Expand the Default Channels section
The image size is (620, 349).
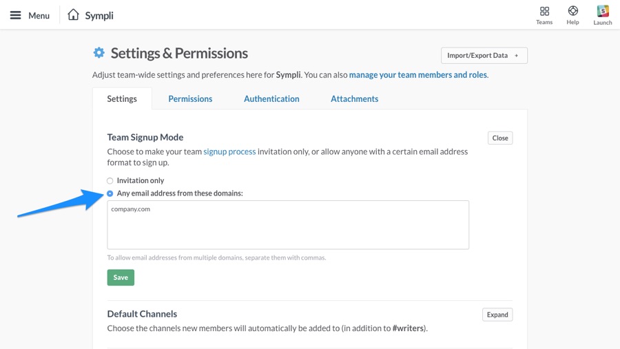[497, 315]
